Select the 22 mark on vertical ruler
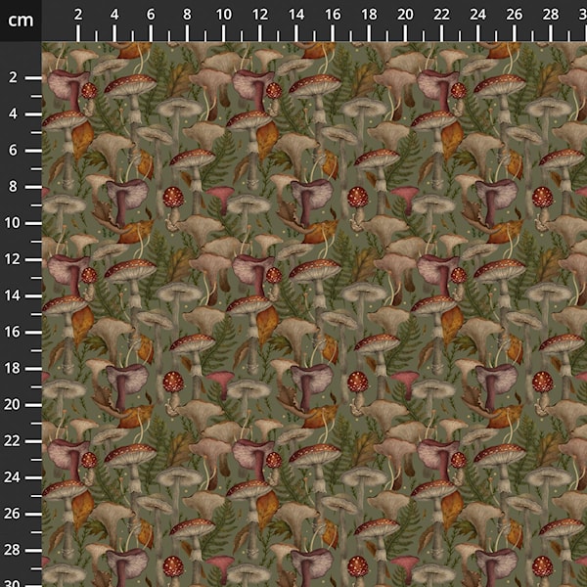 tap(16, 440)
